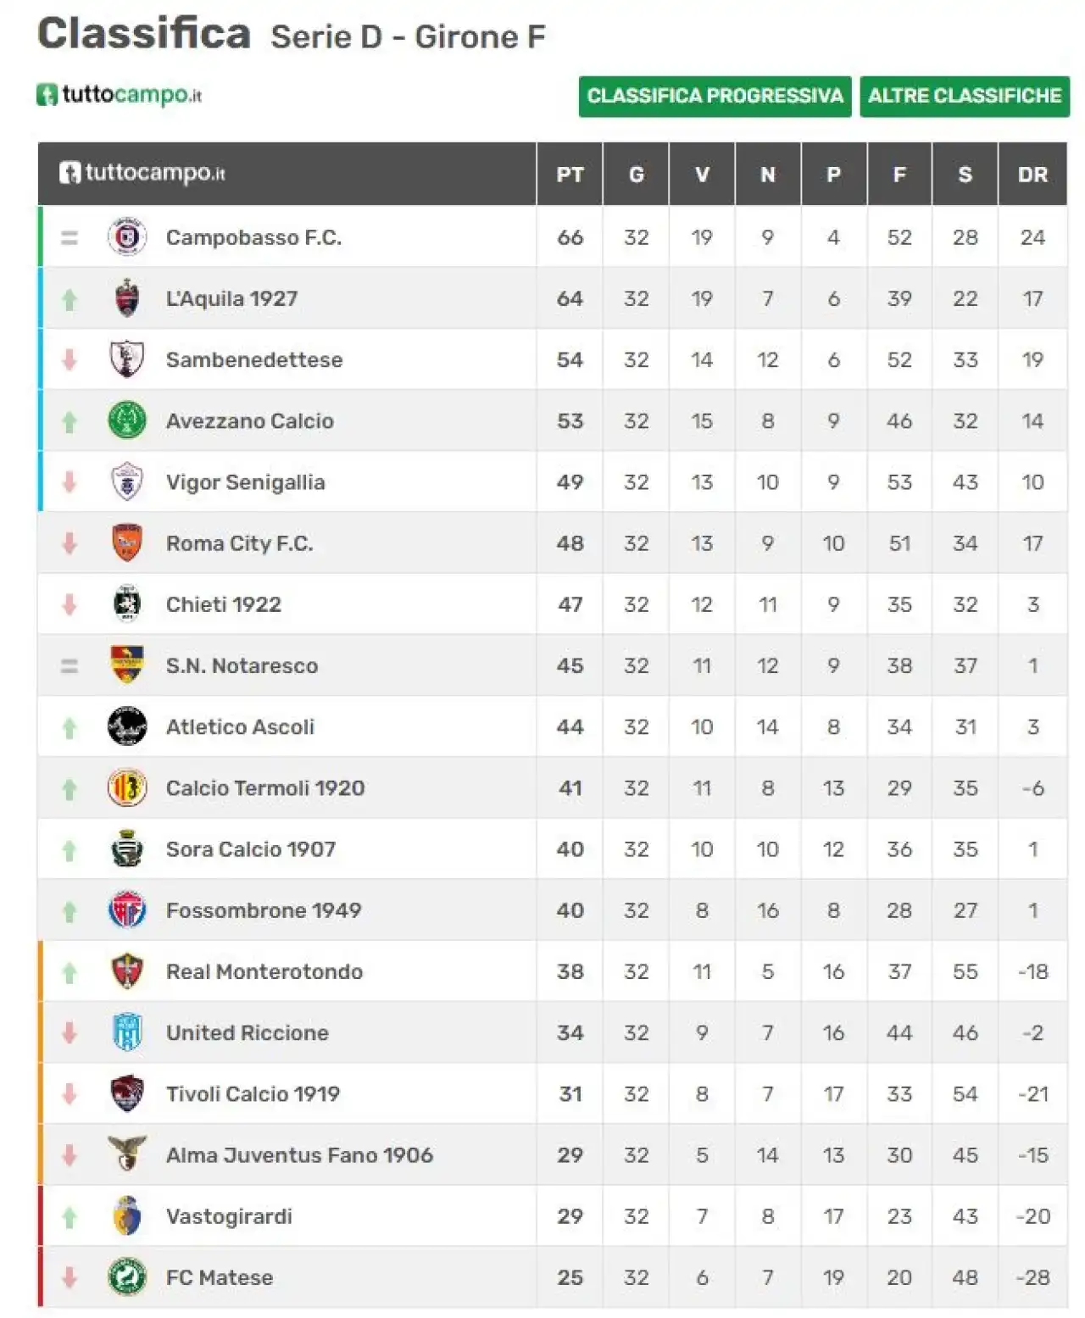
Task: Click the Campobasso F.C. team crest
Action: coord(127,236)
